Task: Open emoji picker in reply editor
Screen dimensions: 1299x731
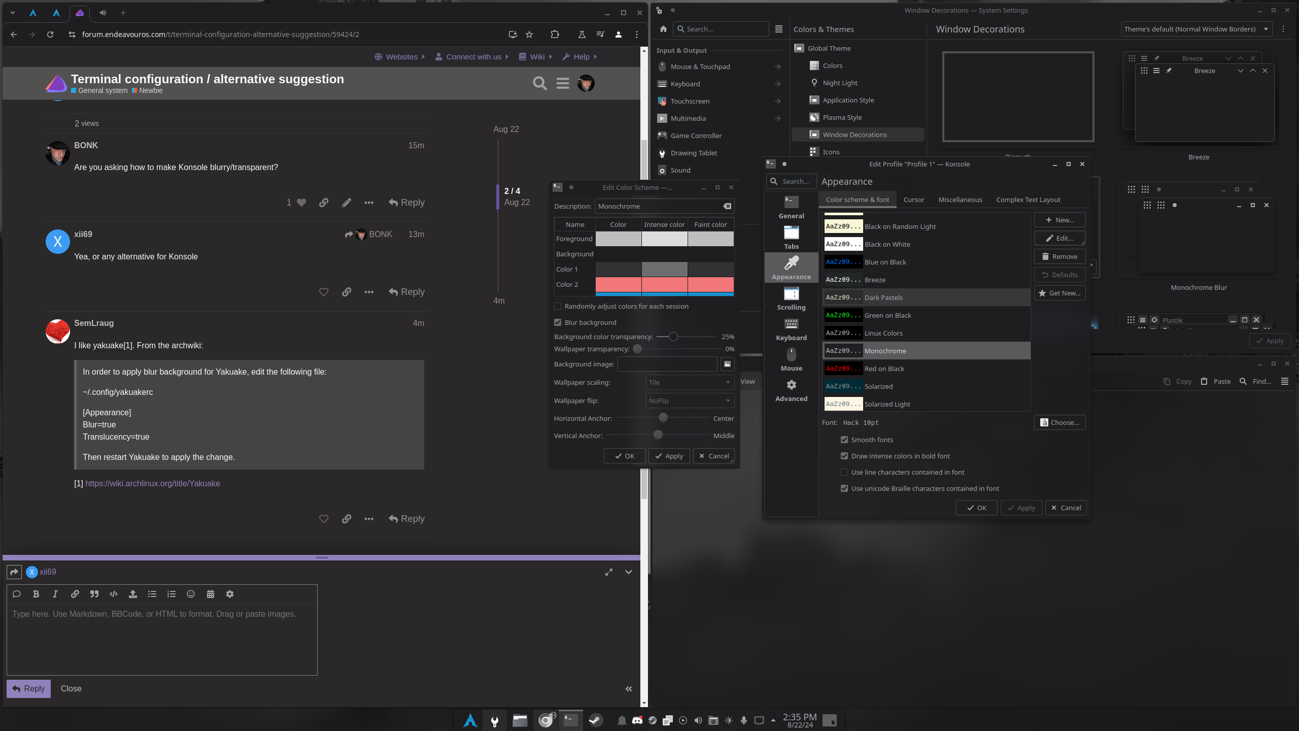Action: tap(191, 594)
